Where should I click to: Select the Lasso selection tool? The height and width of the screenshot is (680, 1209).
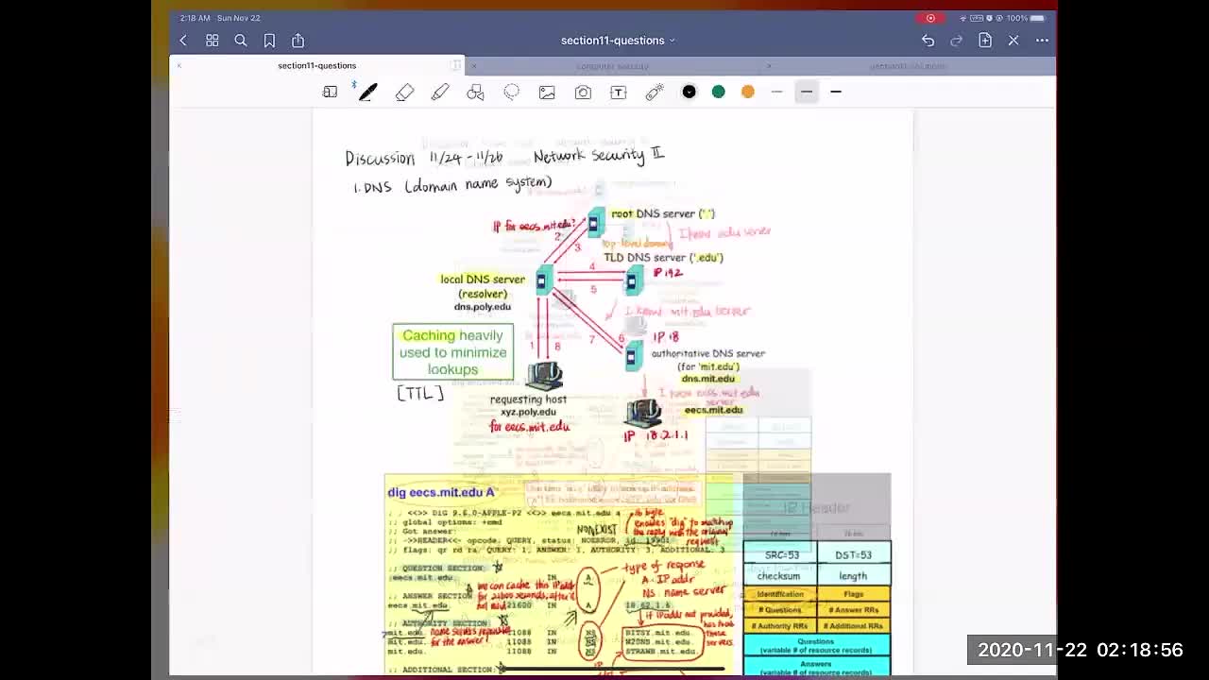[x=511, y=92]
